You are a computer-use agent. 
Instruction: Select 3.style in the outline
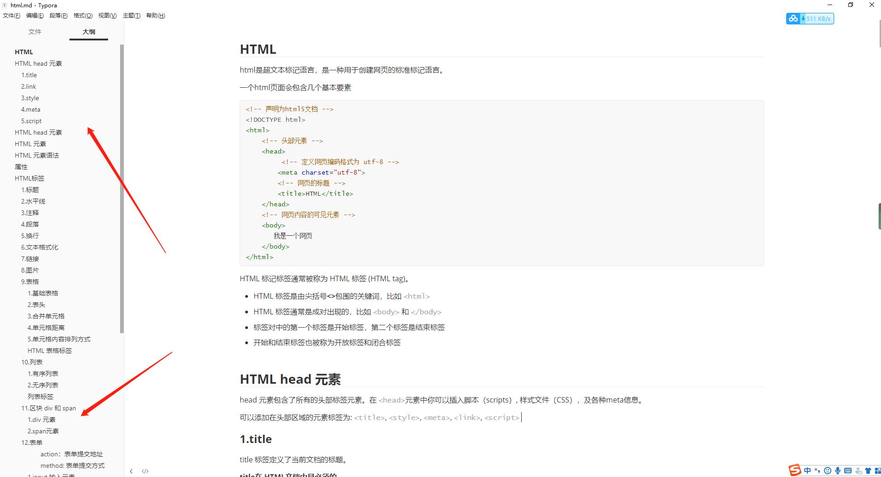point(30,98)
